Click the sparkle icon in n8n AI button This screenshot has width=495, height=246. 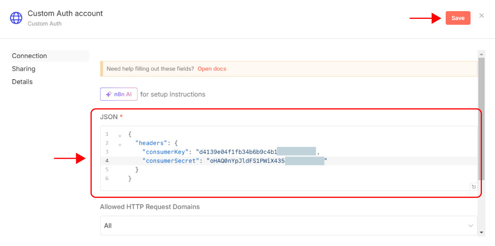pos(109,94)
